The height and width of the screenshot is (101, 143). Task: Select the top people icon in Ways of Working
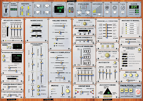click(x=87, y=51)
